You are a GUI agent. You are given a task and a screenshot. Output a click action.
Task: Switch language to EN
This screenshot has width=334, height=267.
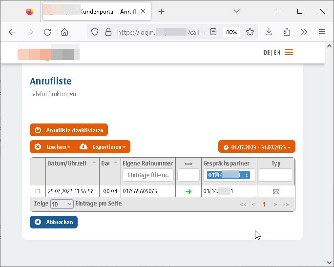(x=277, y=53)
